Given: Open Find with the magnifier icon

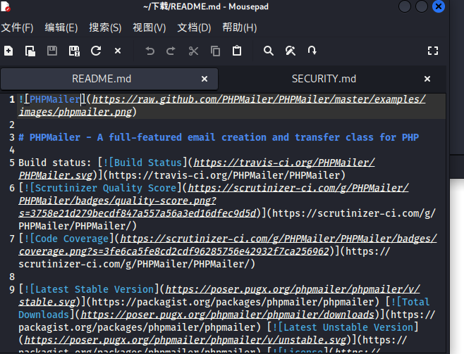Looking at the screenshot, I should (269, 51).
